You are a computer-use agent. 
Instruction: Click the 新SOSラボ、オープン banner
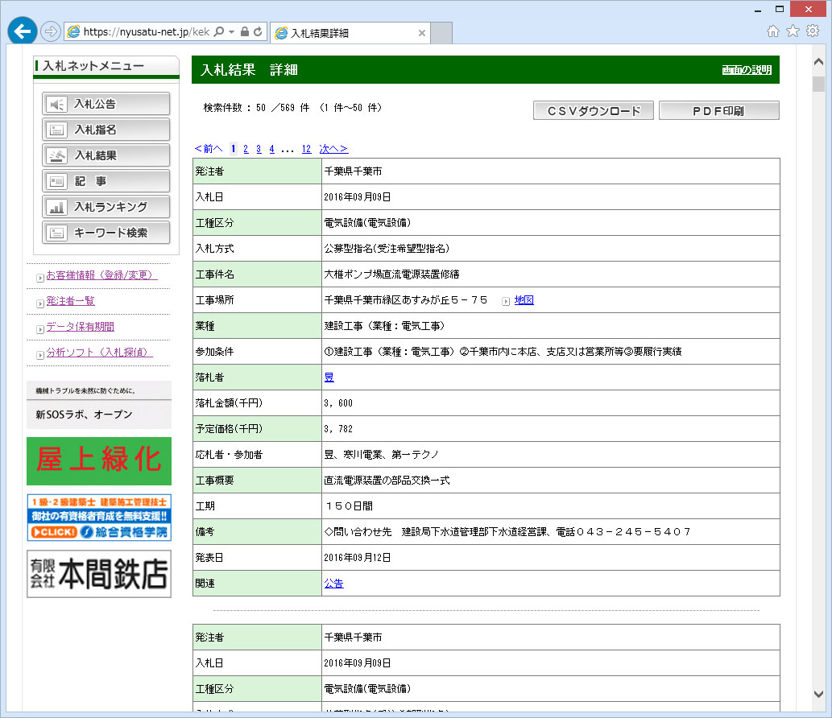(99, 405)
